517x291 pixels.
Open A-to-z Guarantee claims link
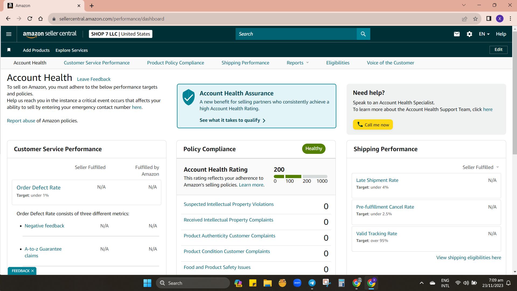(43, 252)
